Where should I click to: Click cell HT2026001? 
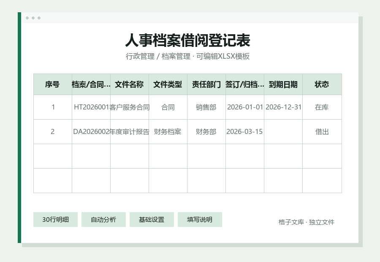click(x=91, y=107)
